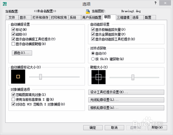Close the 选项 dialog window

coord(165,3)
